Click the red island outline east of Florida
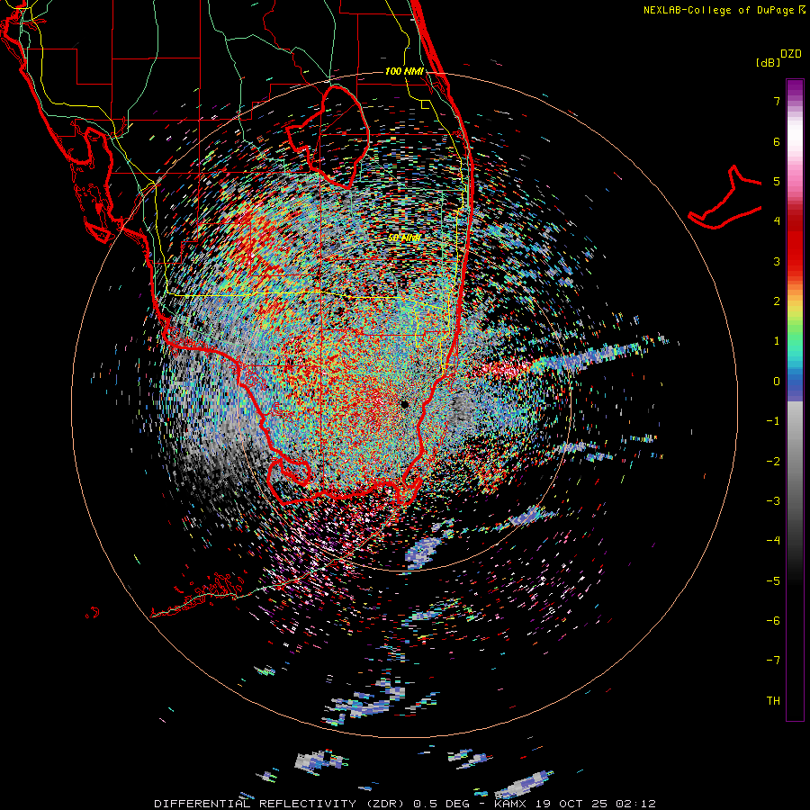This screenshot has width=810, height=810. [x=725, y=199]
